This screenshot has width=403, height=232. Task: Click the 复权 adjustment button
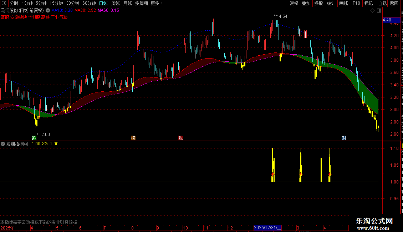pos(294,3)
